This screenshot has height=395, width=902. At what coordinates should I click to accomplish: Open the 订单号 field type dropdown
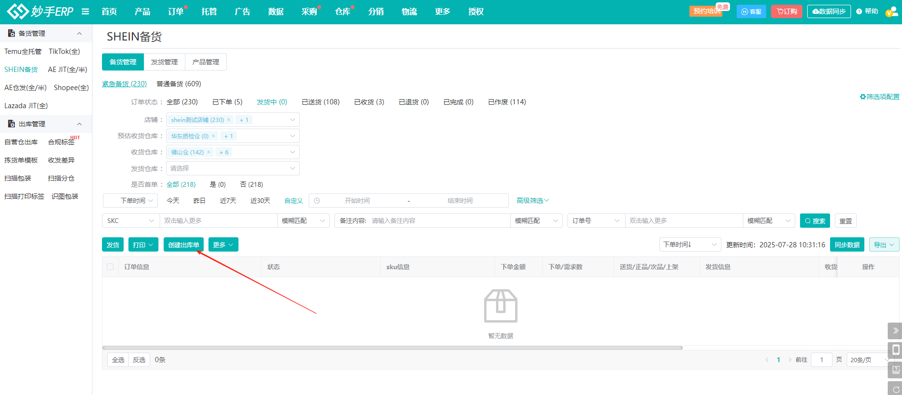(596, 221)
